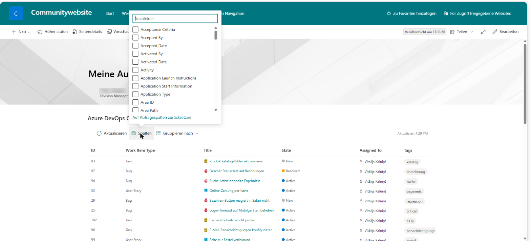Sort by the Work Item Type column header
This screenshot has height=241, width=531.
pyautogui.click(x=140, y=150)
